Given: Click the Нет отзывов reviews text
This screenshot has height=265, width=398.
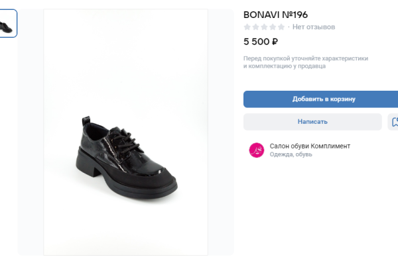Looking at the screenshot, I should click(314, 27).
